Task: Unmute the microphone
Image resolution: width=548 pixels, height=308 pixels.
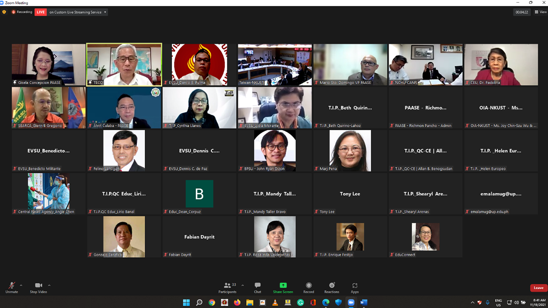Action: tap(11, 287)
